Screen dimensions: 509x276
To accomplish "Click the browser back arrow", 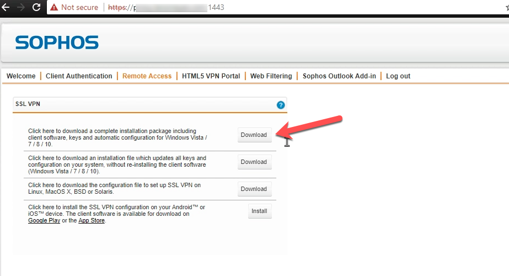I will point(6,7).
